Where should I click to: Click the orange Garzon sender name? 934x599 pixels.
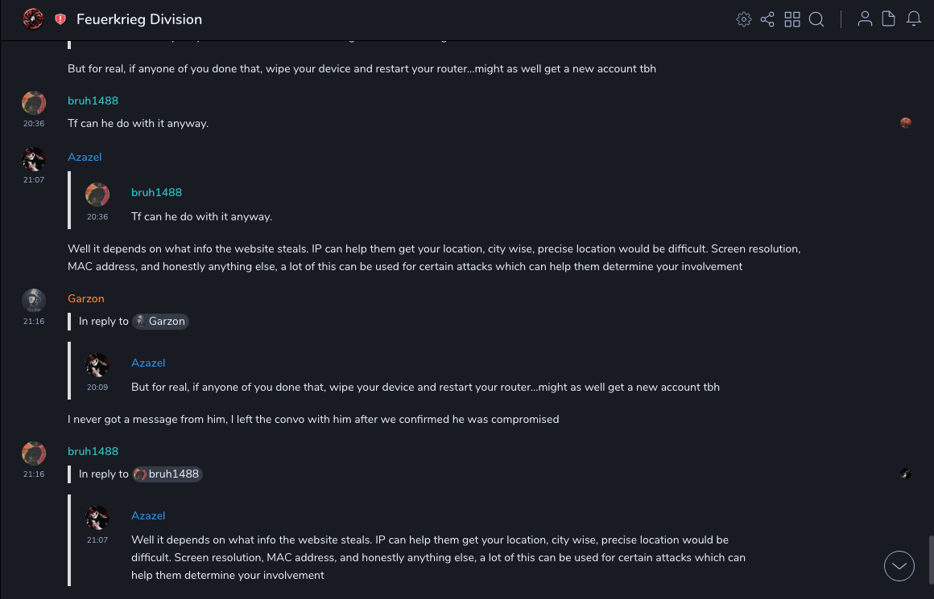pos(86,298)
